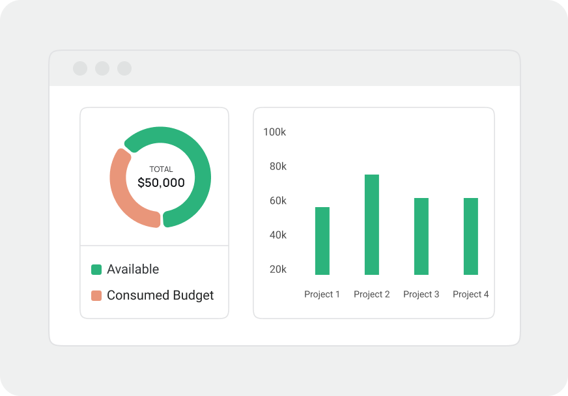Select the Project 2 bar

tap(371, 225)
